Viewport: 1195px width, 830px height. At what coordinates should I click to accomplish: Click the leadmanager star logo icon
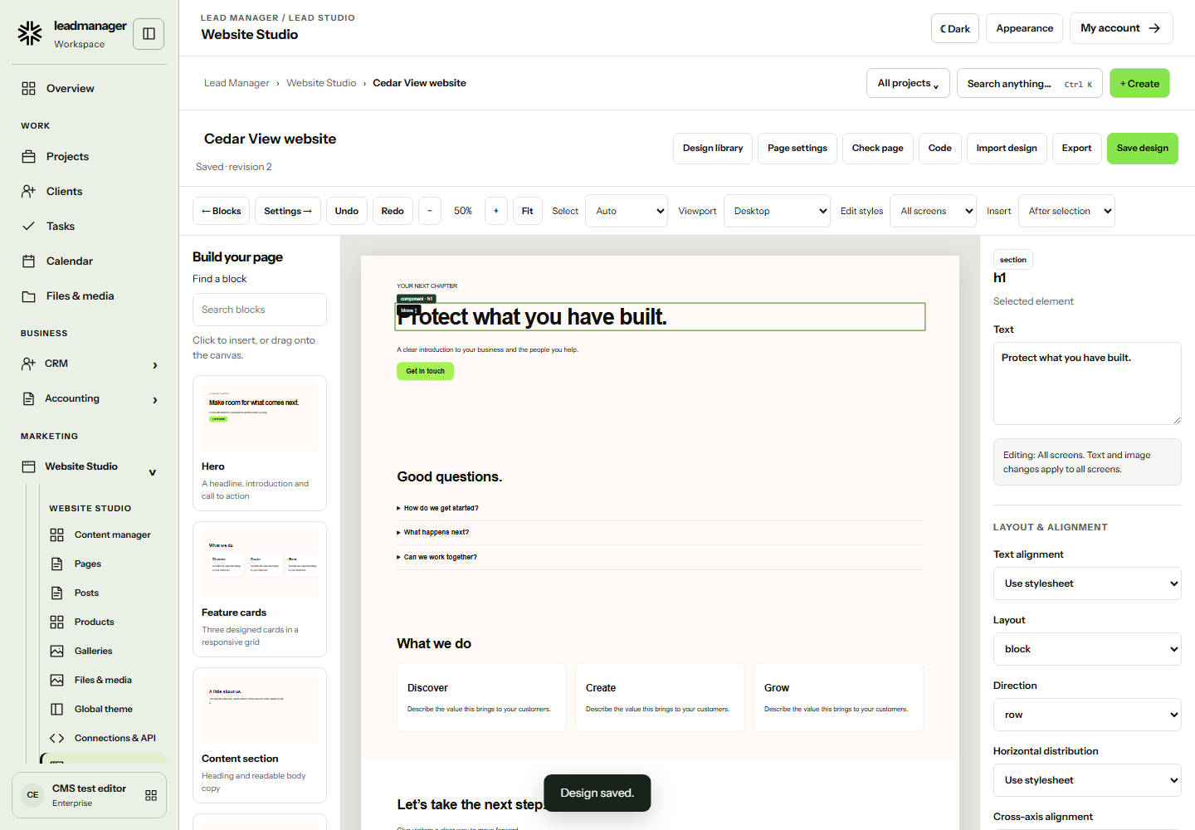coord(30,33)
